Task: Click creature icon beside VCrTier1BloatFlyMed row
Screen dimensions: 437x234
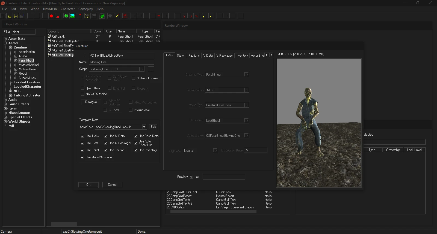Action: (x=50, y=41)
